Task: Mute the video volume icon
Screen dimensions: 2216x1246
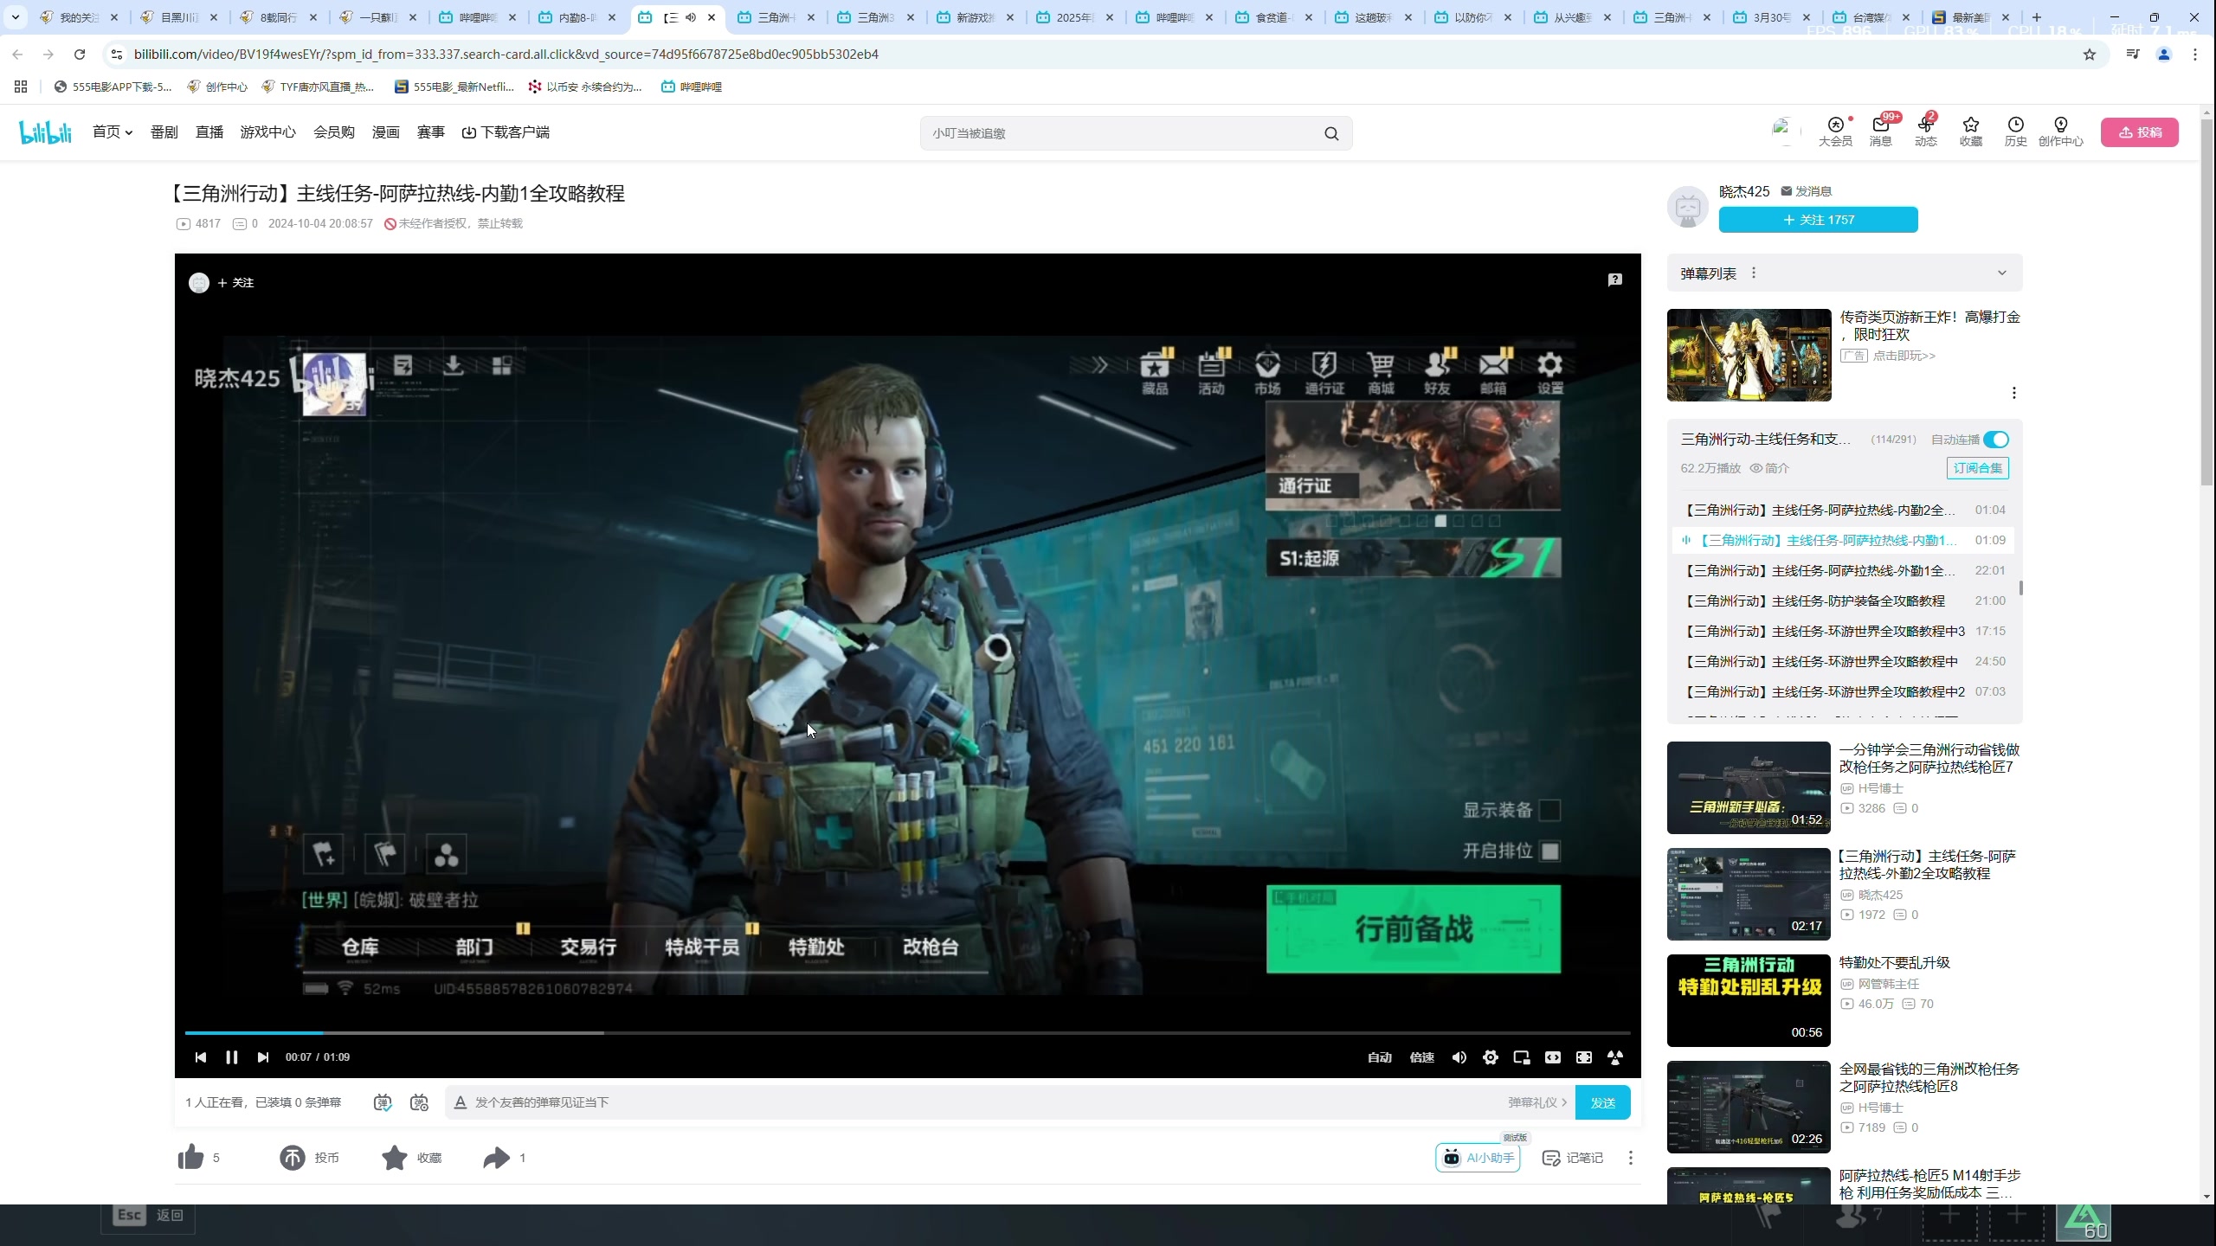Action: pos(1459,1057)
